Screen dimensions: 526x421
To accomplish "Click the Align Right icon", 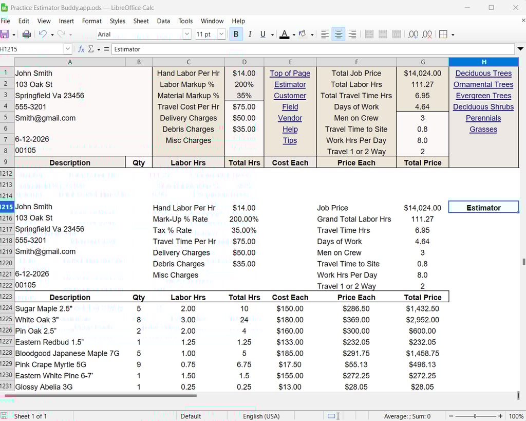I will click(351, 34).
